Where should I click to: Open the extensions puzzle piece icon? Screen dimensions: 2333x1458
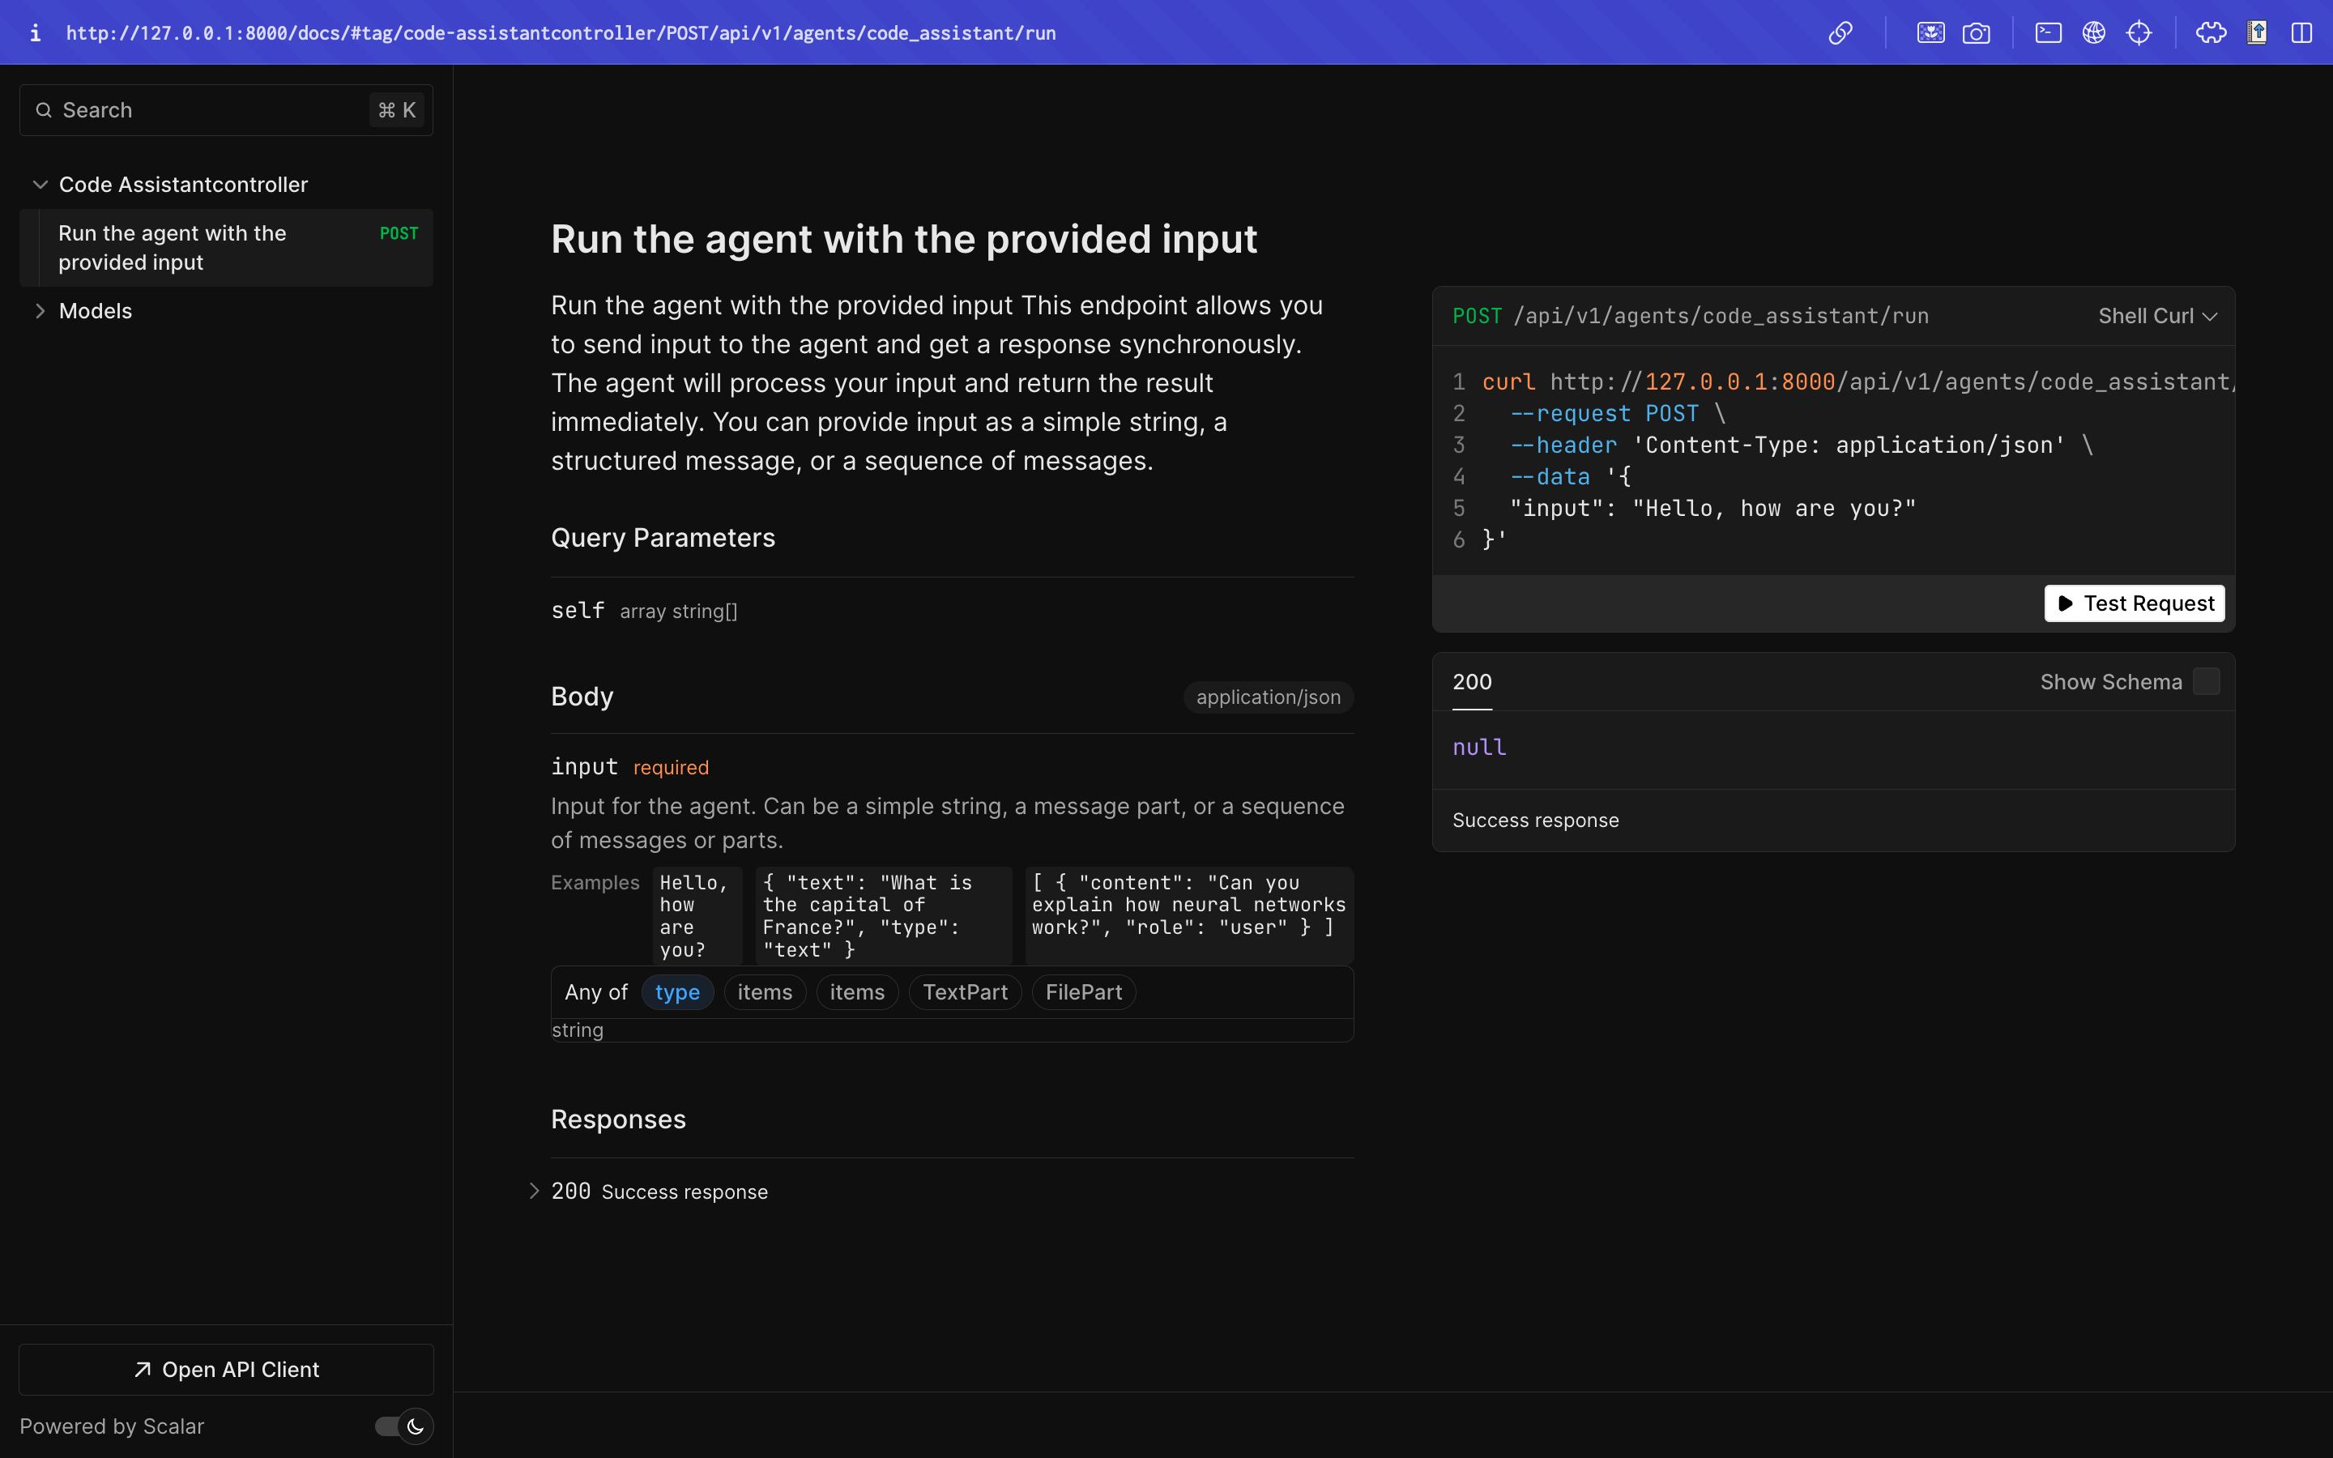pos(2211,32)
